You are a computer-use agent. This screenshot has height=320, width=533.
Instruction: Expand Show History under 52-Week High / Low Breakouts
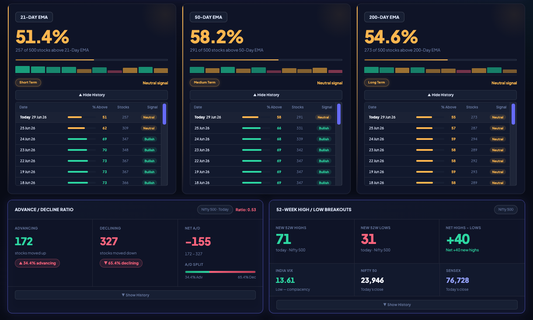click(397, 305)
